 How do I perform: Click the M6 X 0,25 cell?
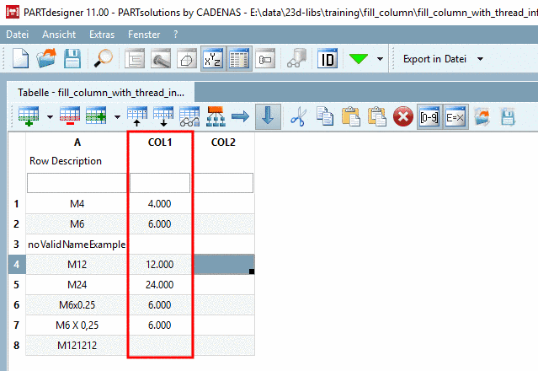(77, 325)
